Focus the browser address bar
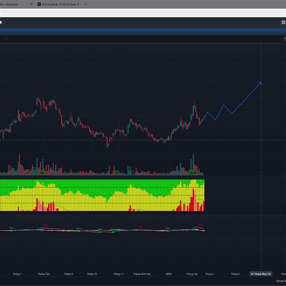Viewport: 286px width, 286px height. 143,12
